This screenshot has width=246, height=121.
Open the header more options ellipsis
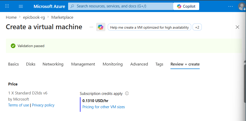click(x=231, y=6)
